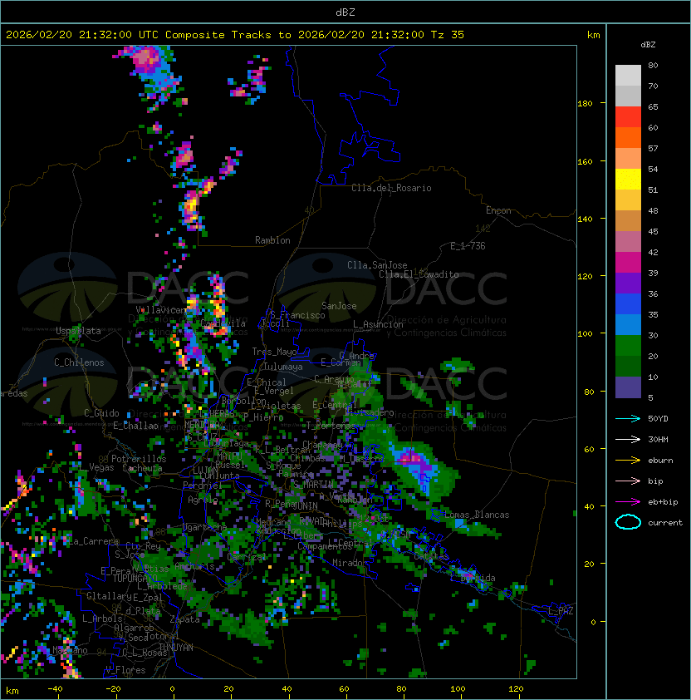Click the 'C_Chilenos' map label
691x700 pixels.
pos(79,362)
